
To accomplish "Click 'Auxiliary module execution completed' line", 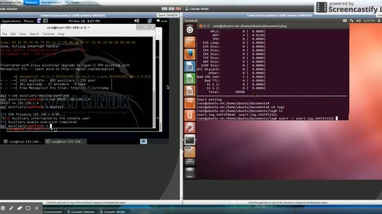I will (x=38, y=122).
